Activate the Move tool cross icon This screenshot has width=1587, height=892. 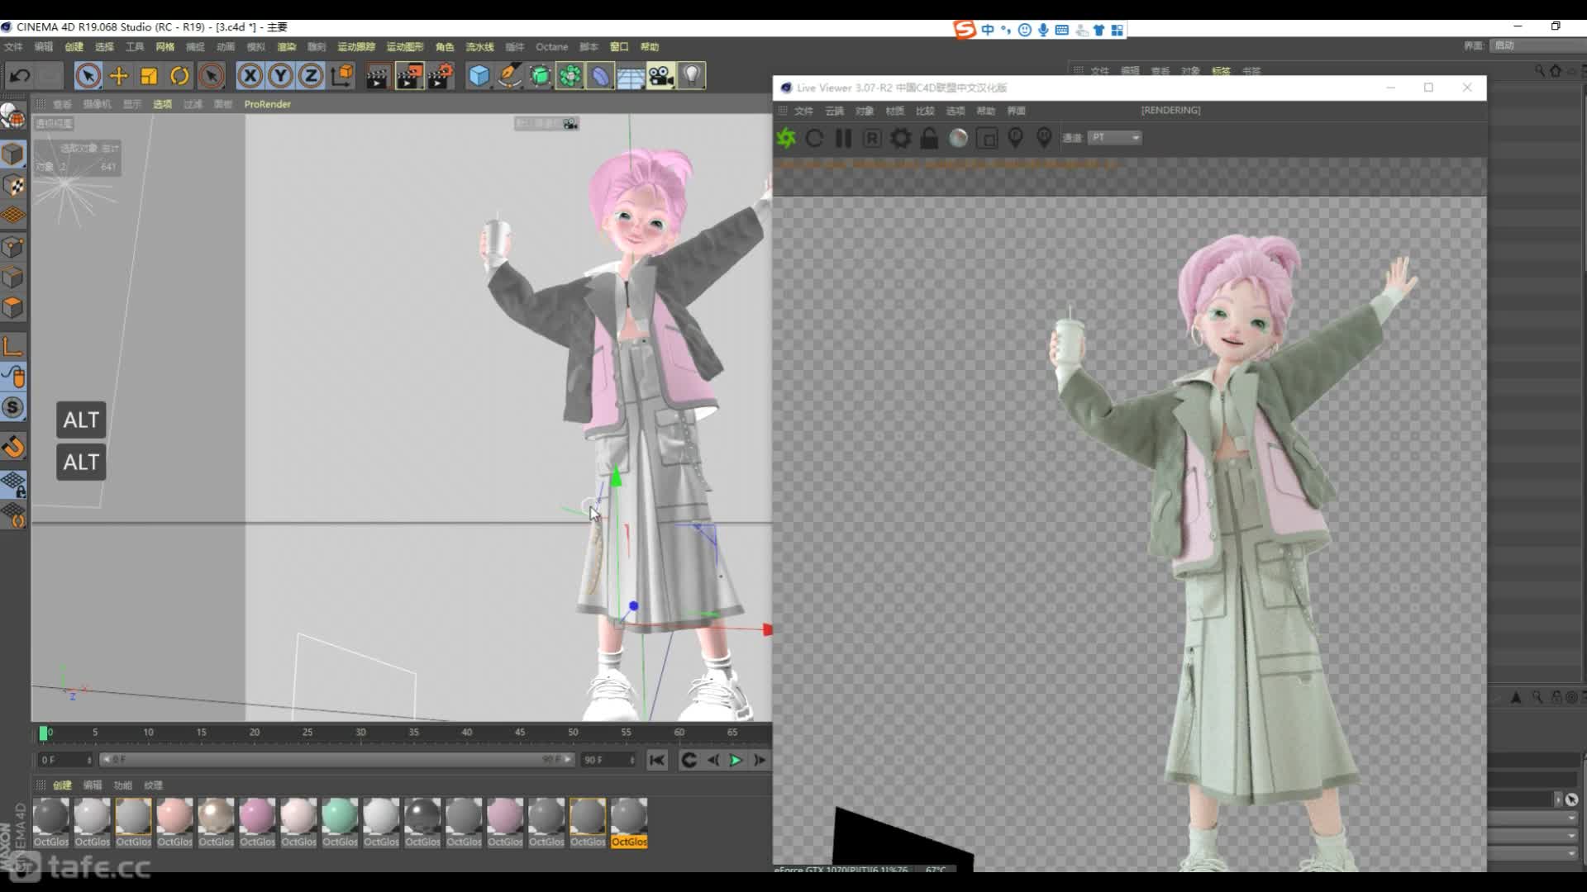(118, 76)
